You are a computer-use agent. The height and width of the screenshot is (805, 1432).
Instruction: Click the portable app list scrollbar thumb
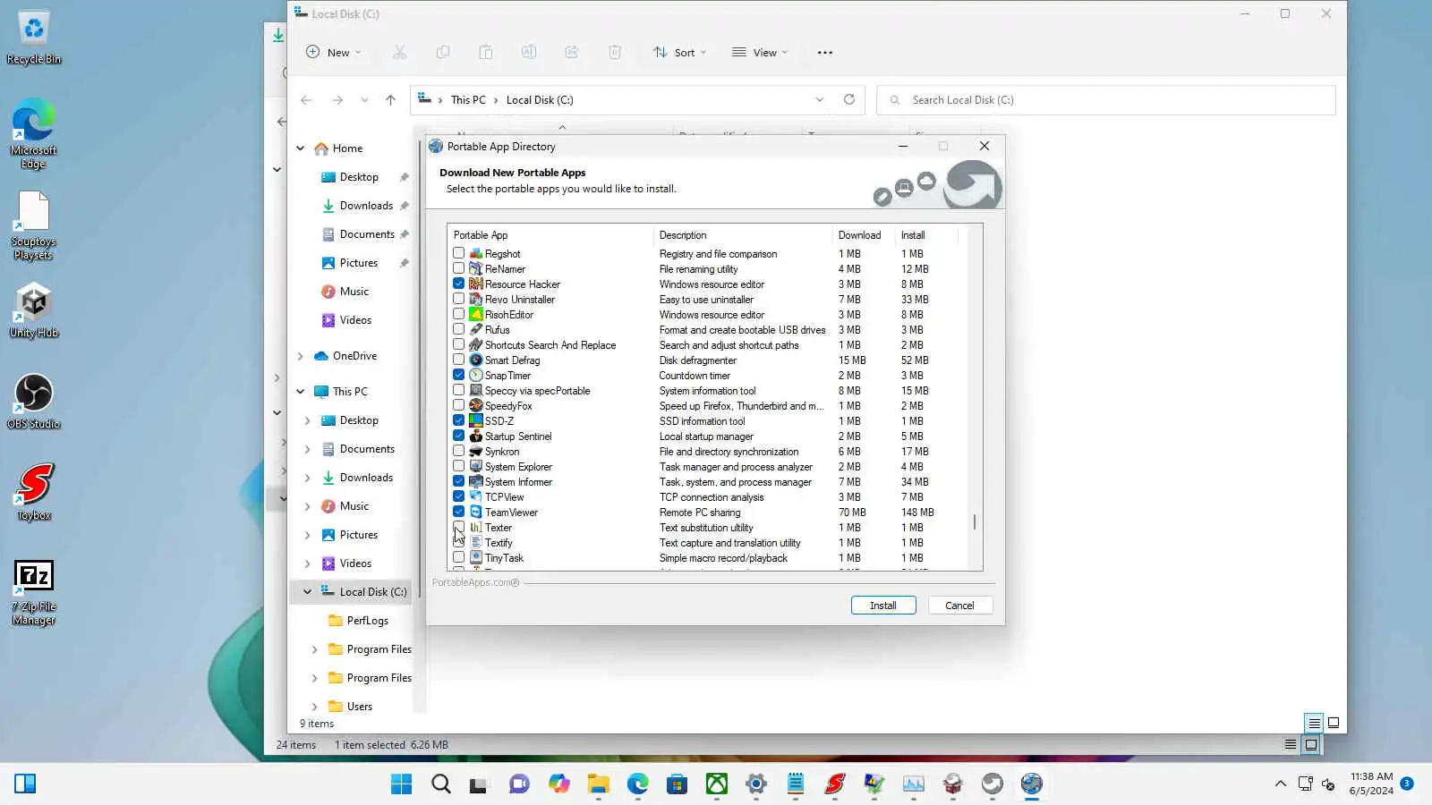click(x=975, y=521)
